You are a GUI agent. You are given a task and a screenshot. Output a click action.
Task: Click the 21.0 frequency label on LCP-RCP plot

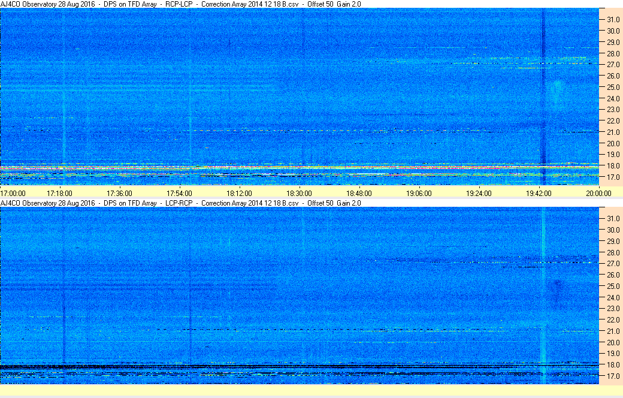tap(613, 331)
